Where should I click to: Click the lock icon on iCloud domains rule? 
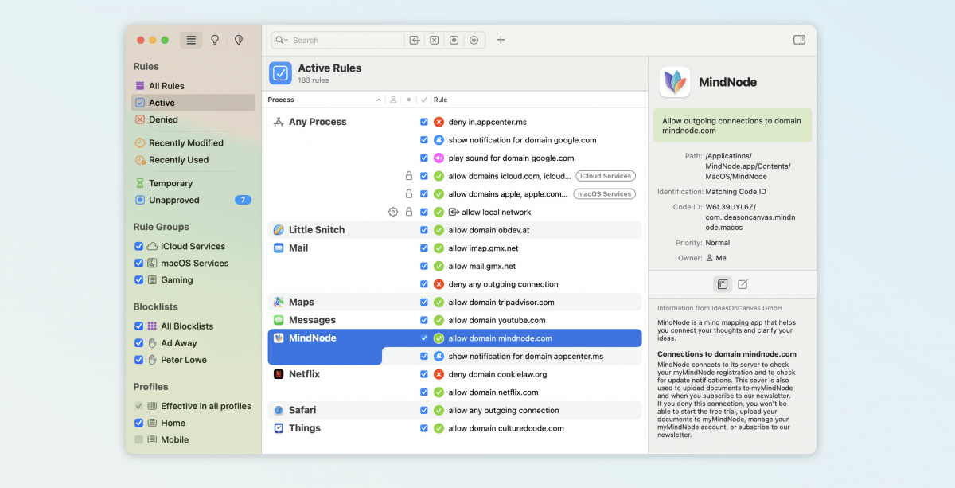(409, 176)
